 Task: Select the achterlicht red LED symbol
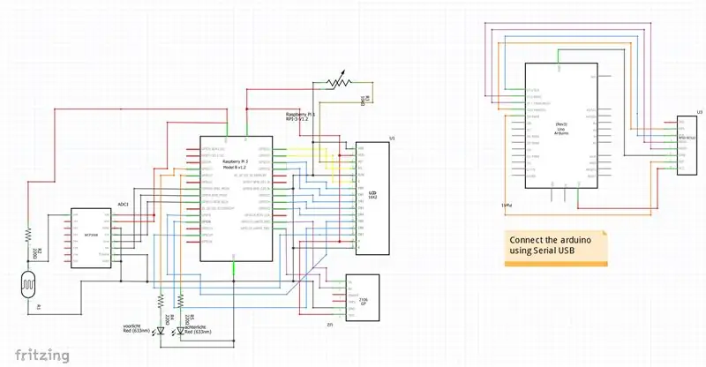pos(180,331)
